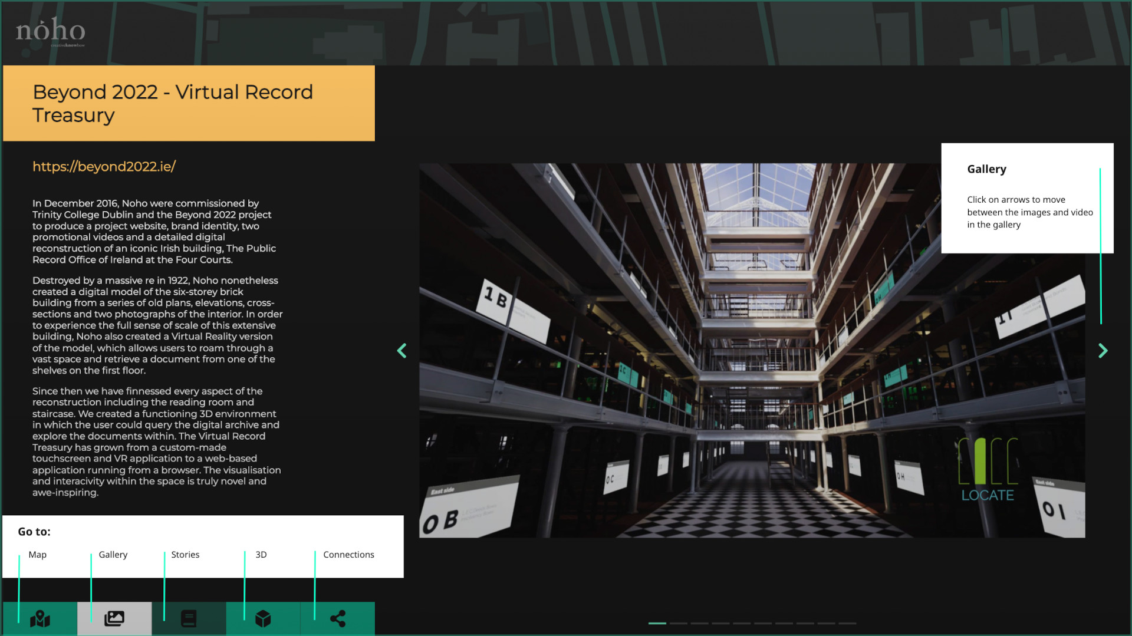
Task: Click the 'Connections' label in Go to panel
Action: pos(348,555)
